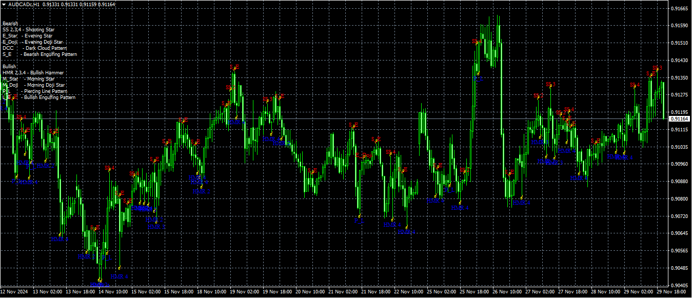Click the '28 Nov 10:00' time axis label
Viewport: 692px width, 298px height.
pos(606,292)
